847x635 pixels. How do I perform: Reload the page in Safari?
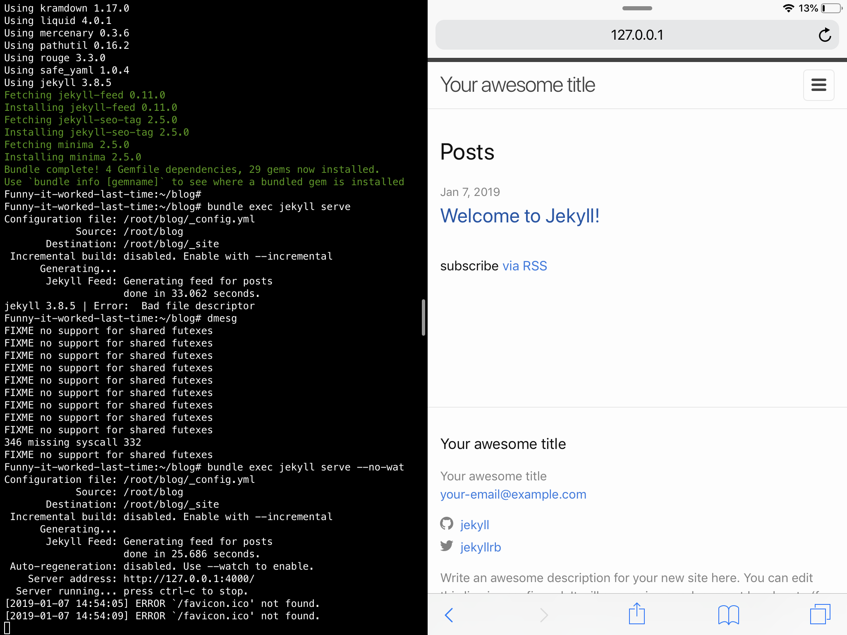[x=825, y=35]
